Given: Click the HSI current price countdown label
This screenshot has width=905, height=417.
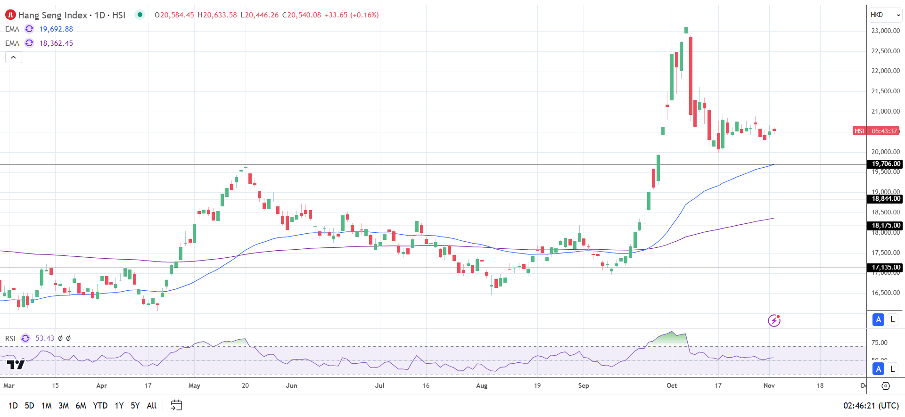Looking at the screenshot, I should [x=877, y=131].
